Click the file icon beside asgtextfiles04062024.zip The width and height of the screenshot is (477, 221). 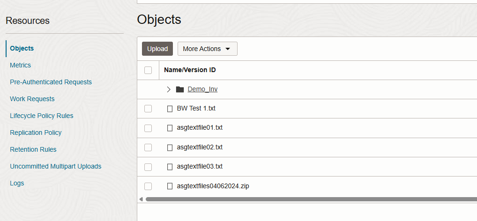coord(170,186)
